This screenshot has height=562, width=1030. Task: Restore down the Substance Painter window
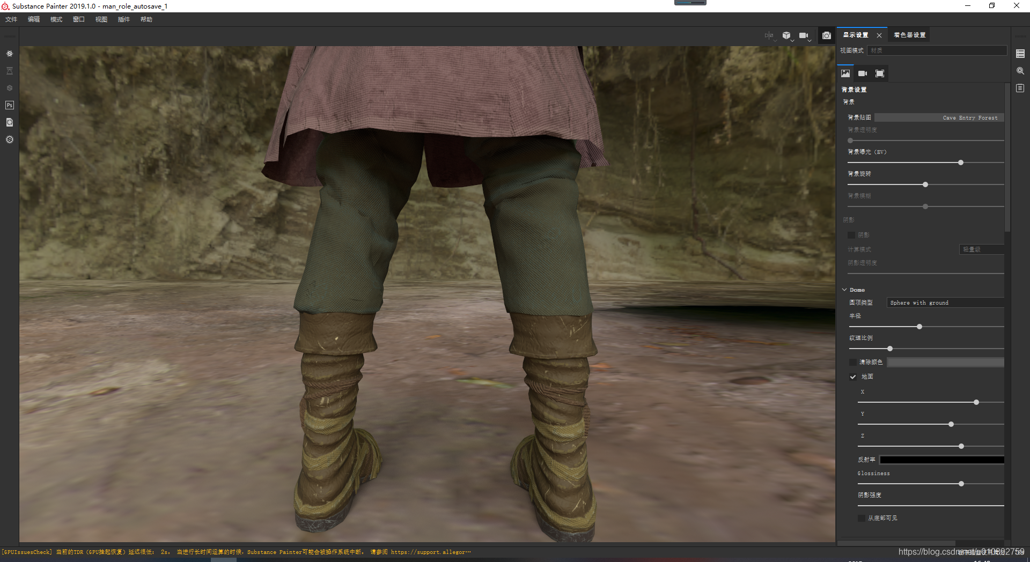tap(992, 6)
